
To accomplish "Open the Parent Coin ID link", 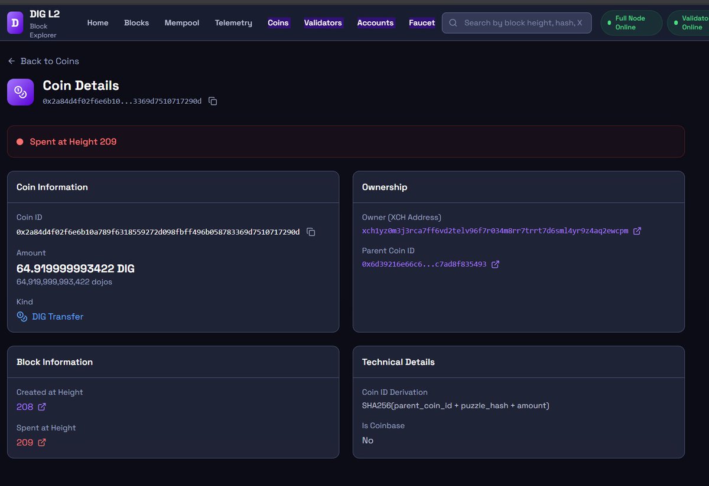I will click(424, 264).
